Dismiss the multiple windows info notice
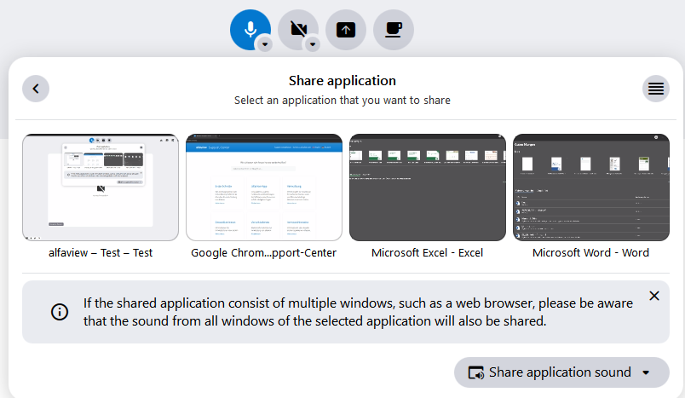The width and height of the screenshot is (685, 398). 653,296
